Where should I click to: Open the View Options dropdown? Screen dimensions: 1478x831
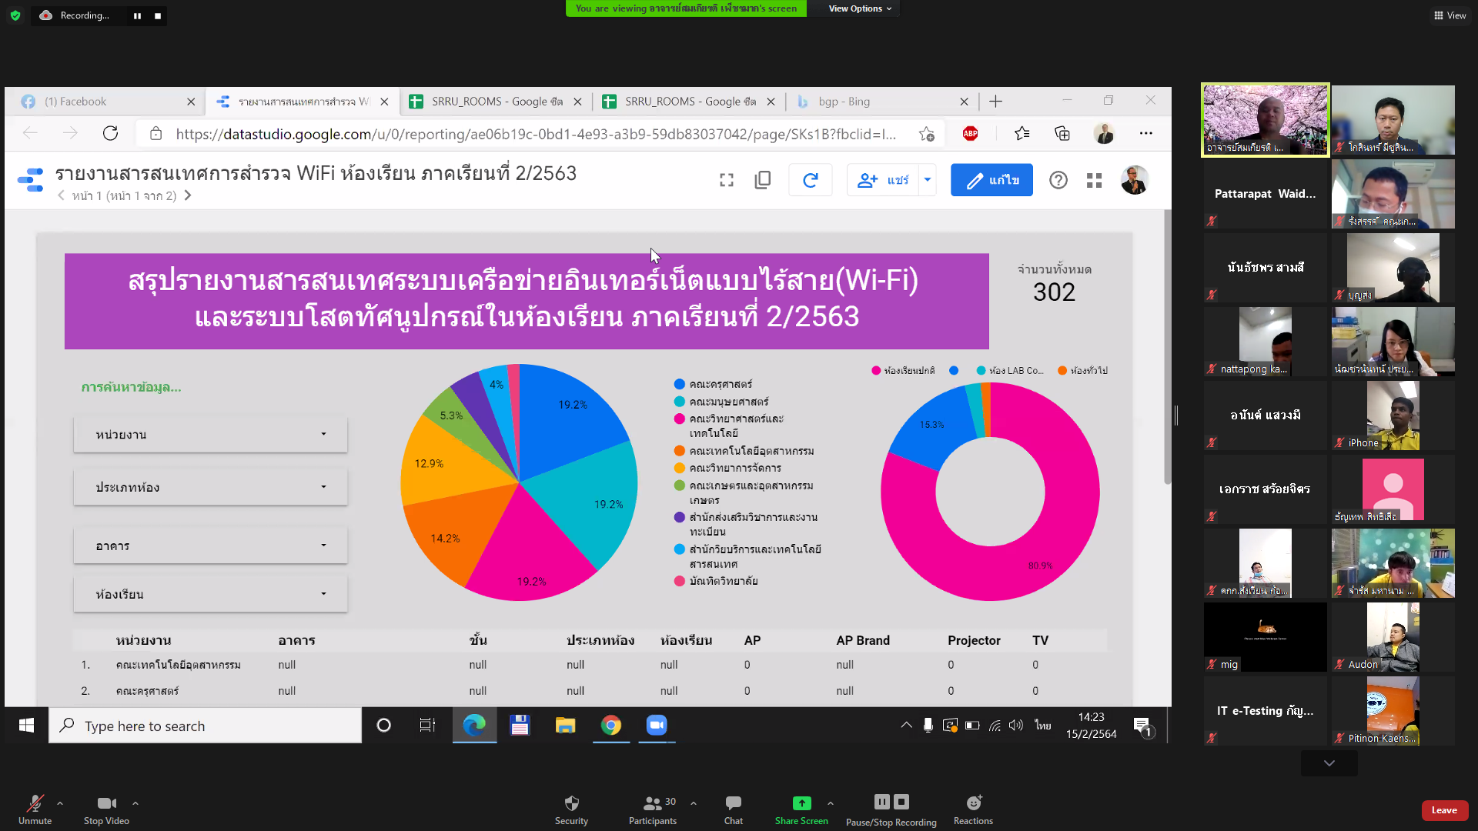pyautogui.click(x=859, y=8)
